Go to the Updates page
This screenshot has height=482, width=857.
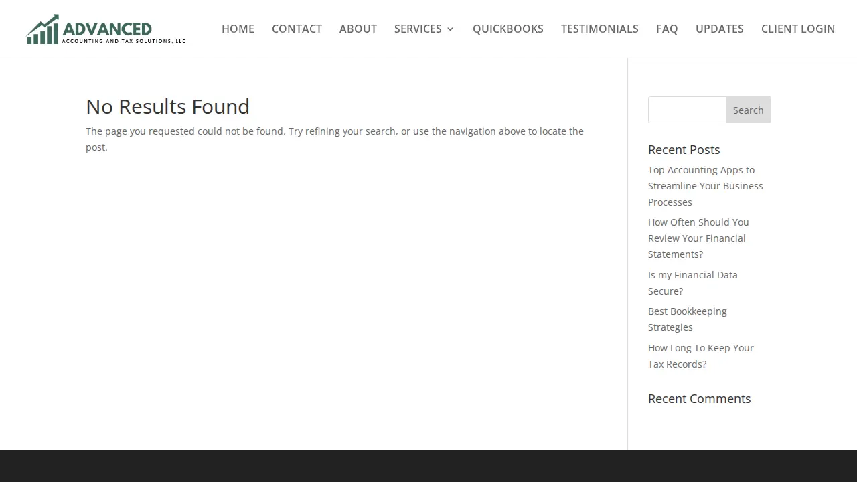[x=720, y=29]
